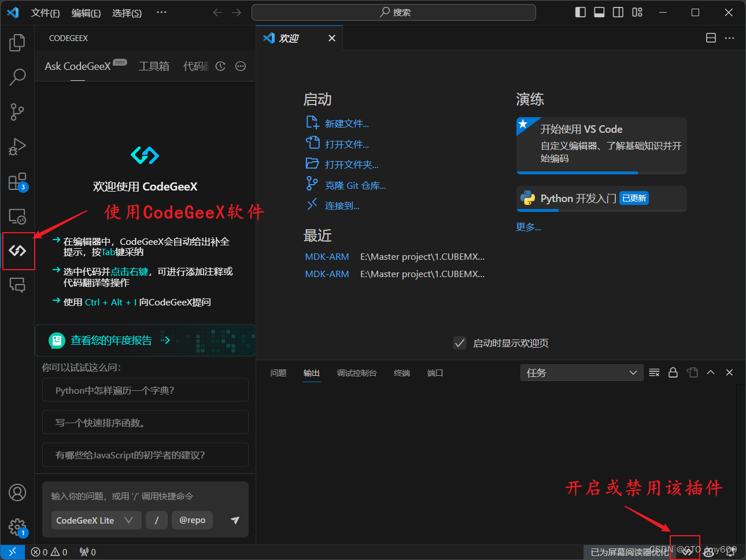The image size is (746, 560).
Task: Select the JavaScript beginner advice suggestion
Action: (x=145, y=455)
